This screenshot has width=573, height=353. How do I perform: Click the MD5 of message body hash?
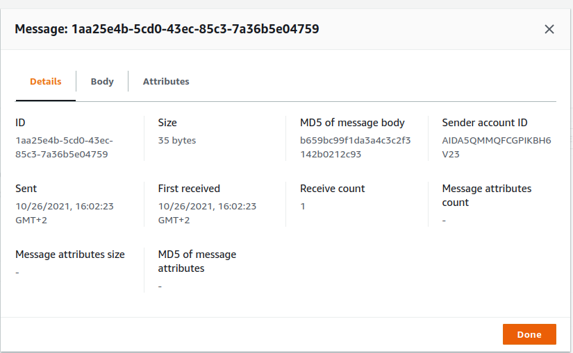(x=355, y=147)
